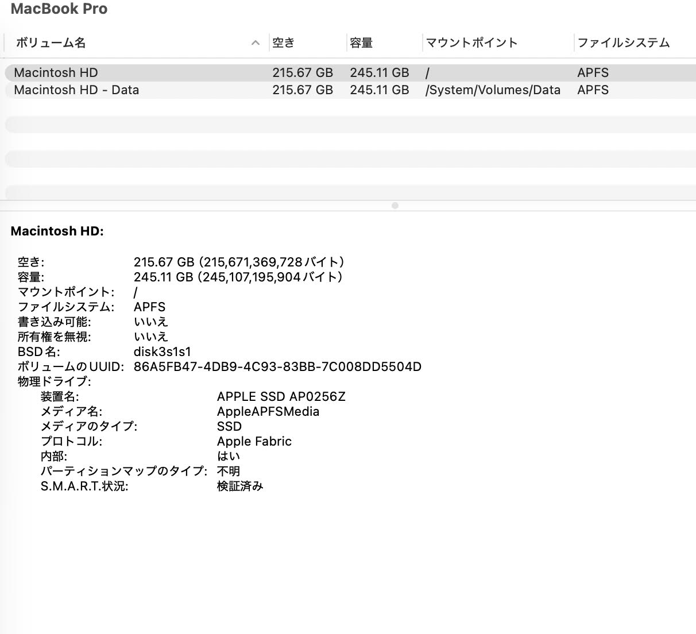Click the pane divider handle between list and details

click(395, 204)
